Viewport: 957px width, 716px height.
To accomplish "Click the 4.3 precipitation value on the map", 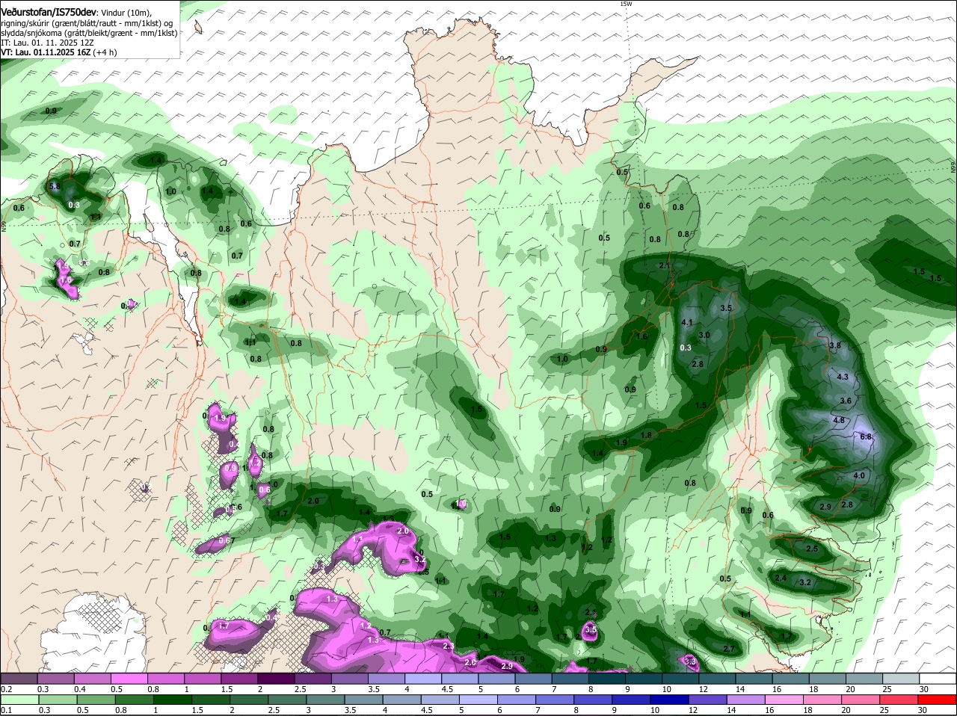I will (843, 377).
